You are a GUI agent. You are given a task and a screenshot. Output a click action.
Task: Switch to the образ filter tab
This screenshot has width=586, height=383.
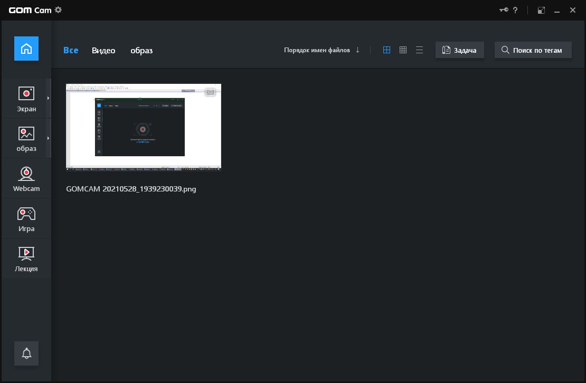coord(141,51)
